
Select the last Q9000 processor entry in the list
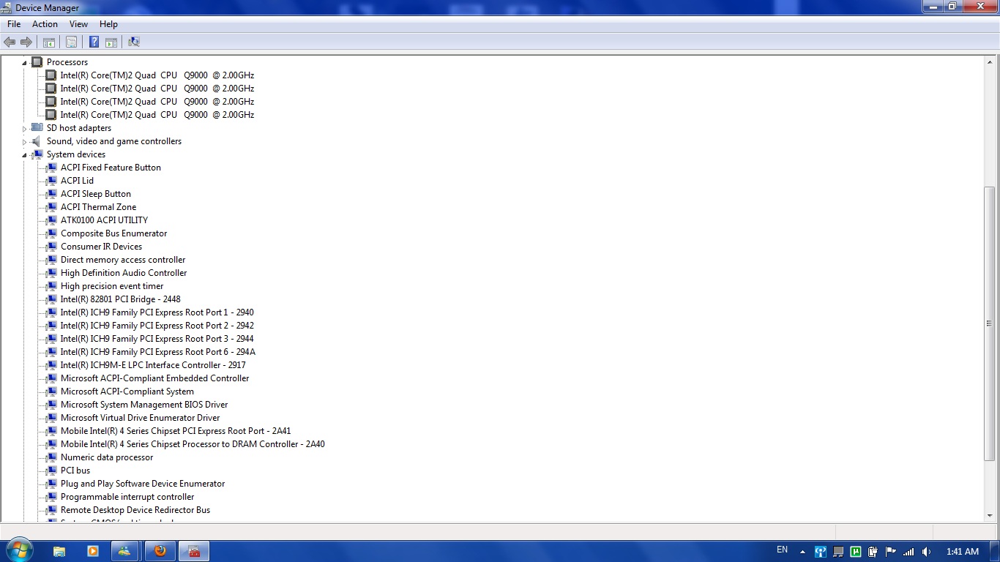tap(157, 115)
